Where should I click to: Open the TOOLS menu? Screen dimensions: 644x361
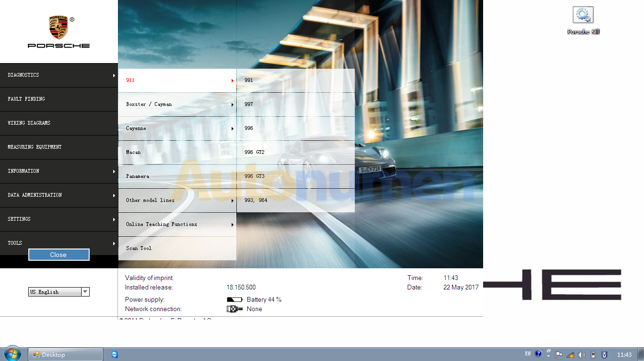click(59, 243)
